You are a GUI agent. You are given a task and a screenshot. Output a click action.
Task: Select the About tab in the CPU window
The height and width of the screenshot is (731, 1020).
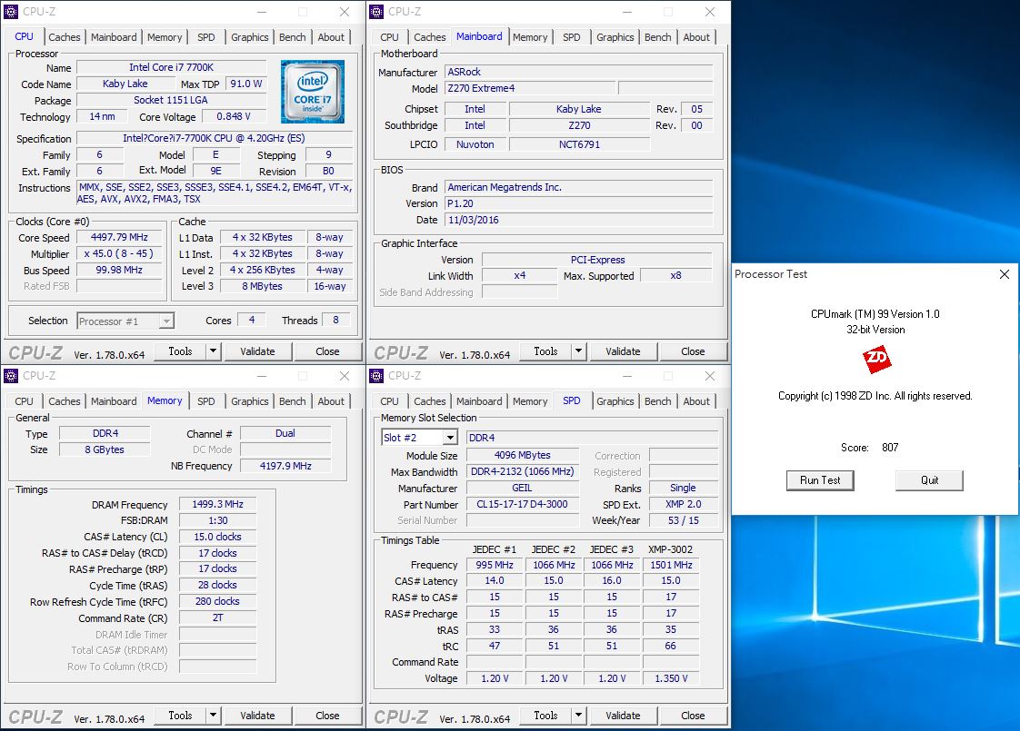point(331,37)
